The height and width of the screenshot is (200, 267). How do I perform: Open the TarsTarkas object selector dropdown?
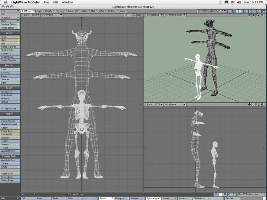click(x=212, y=11)
